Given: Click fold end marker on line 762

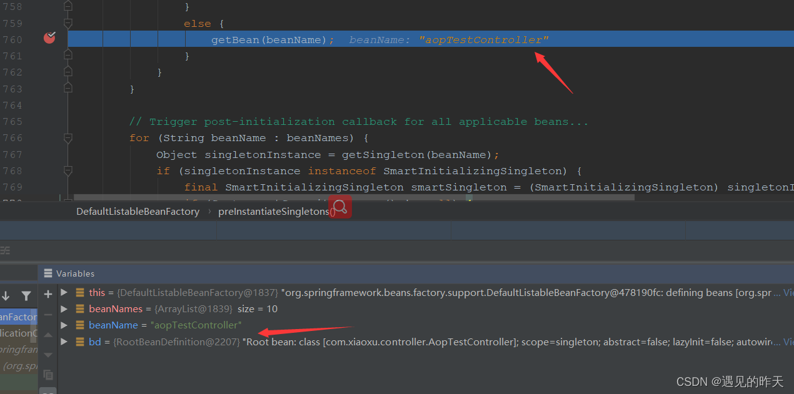Looking at the screenshot, I should point(68,72).
